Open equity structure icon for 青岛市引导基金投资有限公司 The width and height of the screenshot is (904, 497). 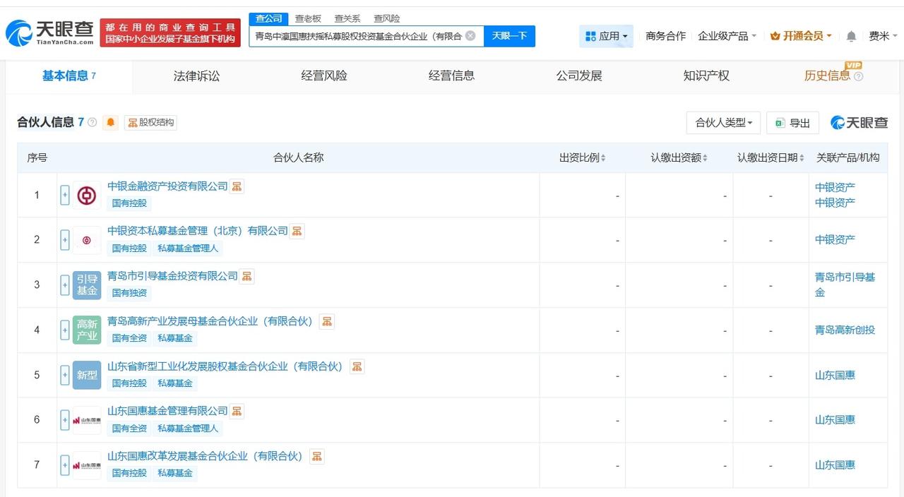pyautogui.click(x=246, y=276)
